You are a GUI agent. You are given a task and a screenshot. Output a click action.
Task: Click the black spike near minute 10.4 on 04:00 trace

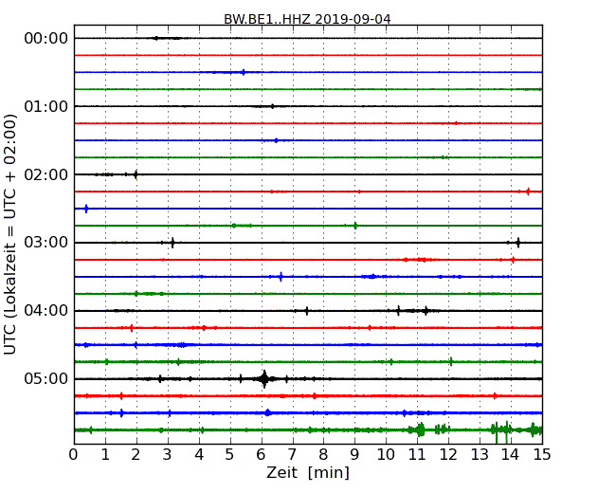398,311
